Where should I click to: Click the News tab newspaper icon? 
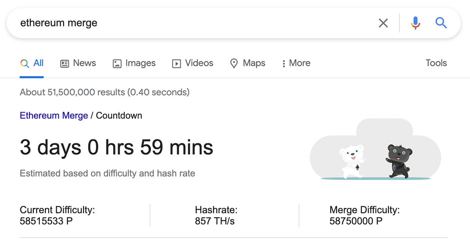click(65, 64)
